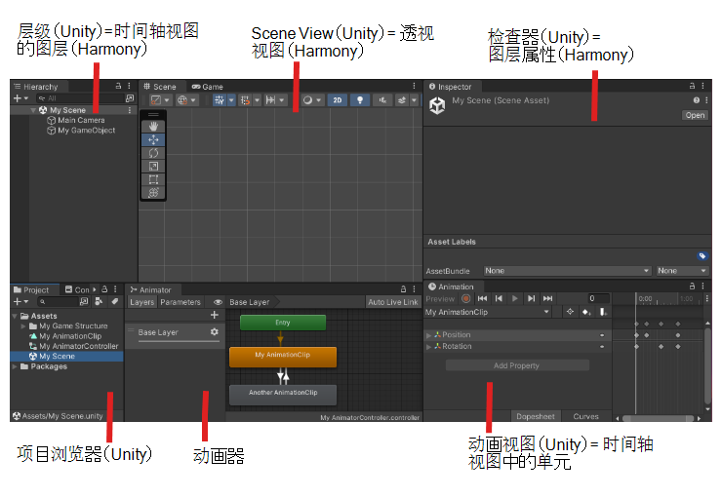
Task: Expand the My Game Structure folder
Action: pyautogui.click(x=23, y=325)
